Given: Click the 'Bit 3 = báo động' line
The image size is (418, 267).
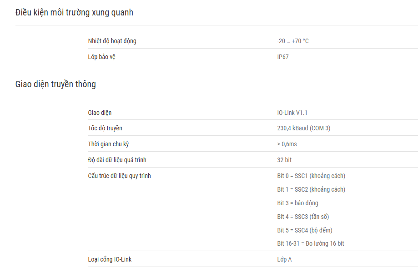Looking at the screenshot, I should coord(297,203).
